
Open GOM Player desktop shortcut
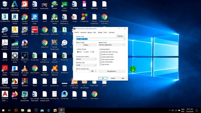click(x=25, y=5)
